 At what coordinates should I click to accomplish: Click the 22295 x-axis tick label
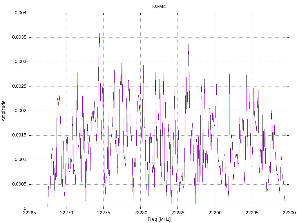[252, 213]
